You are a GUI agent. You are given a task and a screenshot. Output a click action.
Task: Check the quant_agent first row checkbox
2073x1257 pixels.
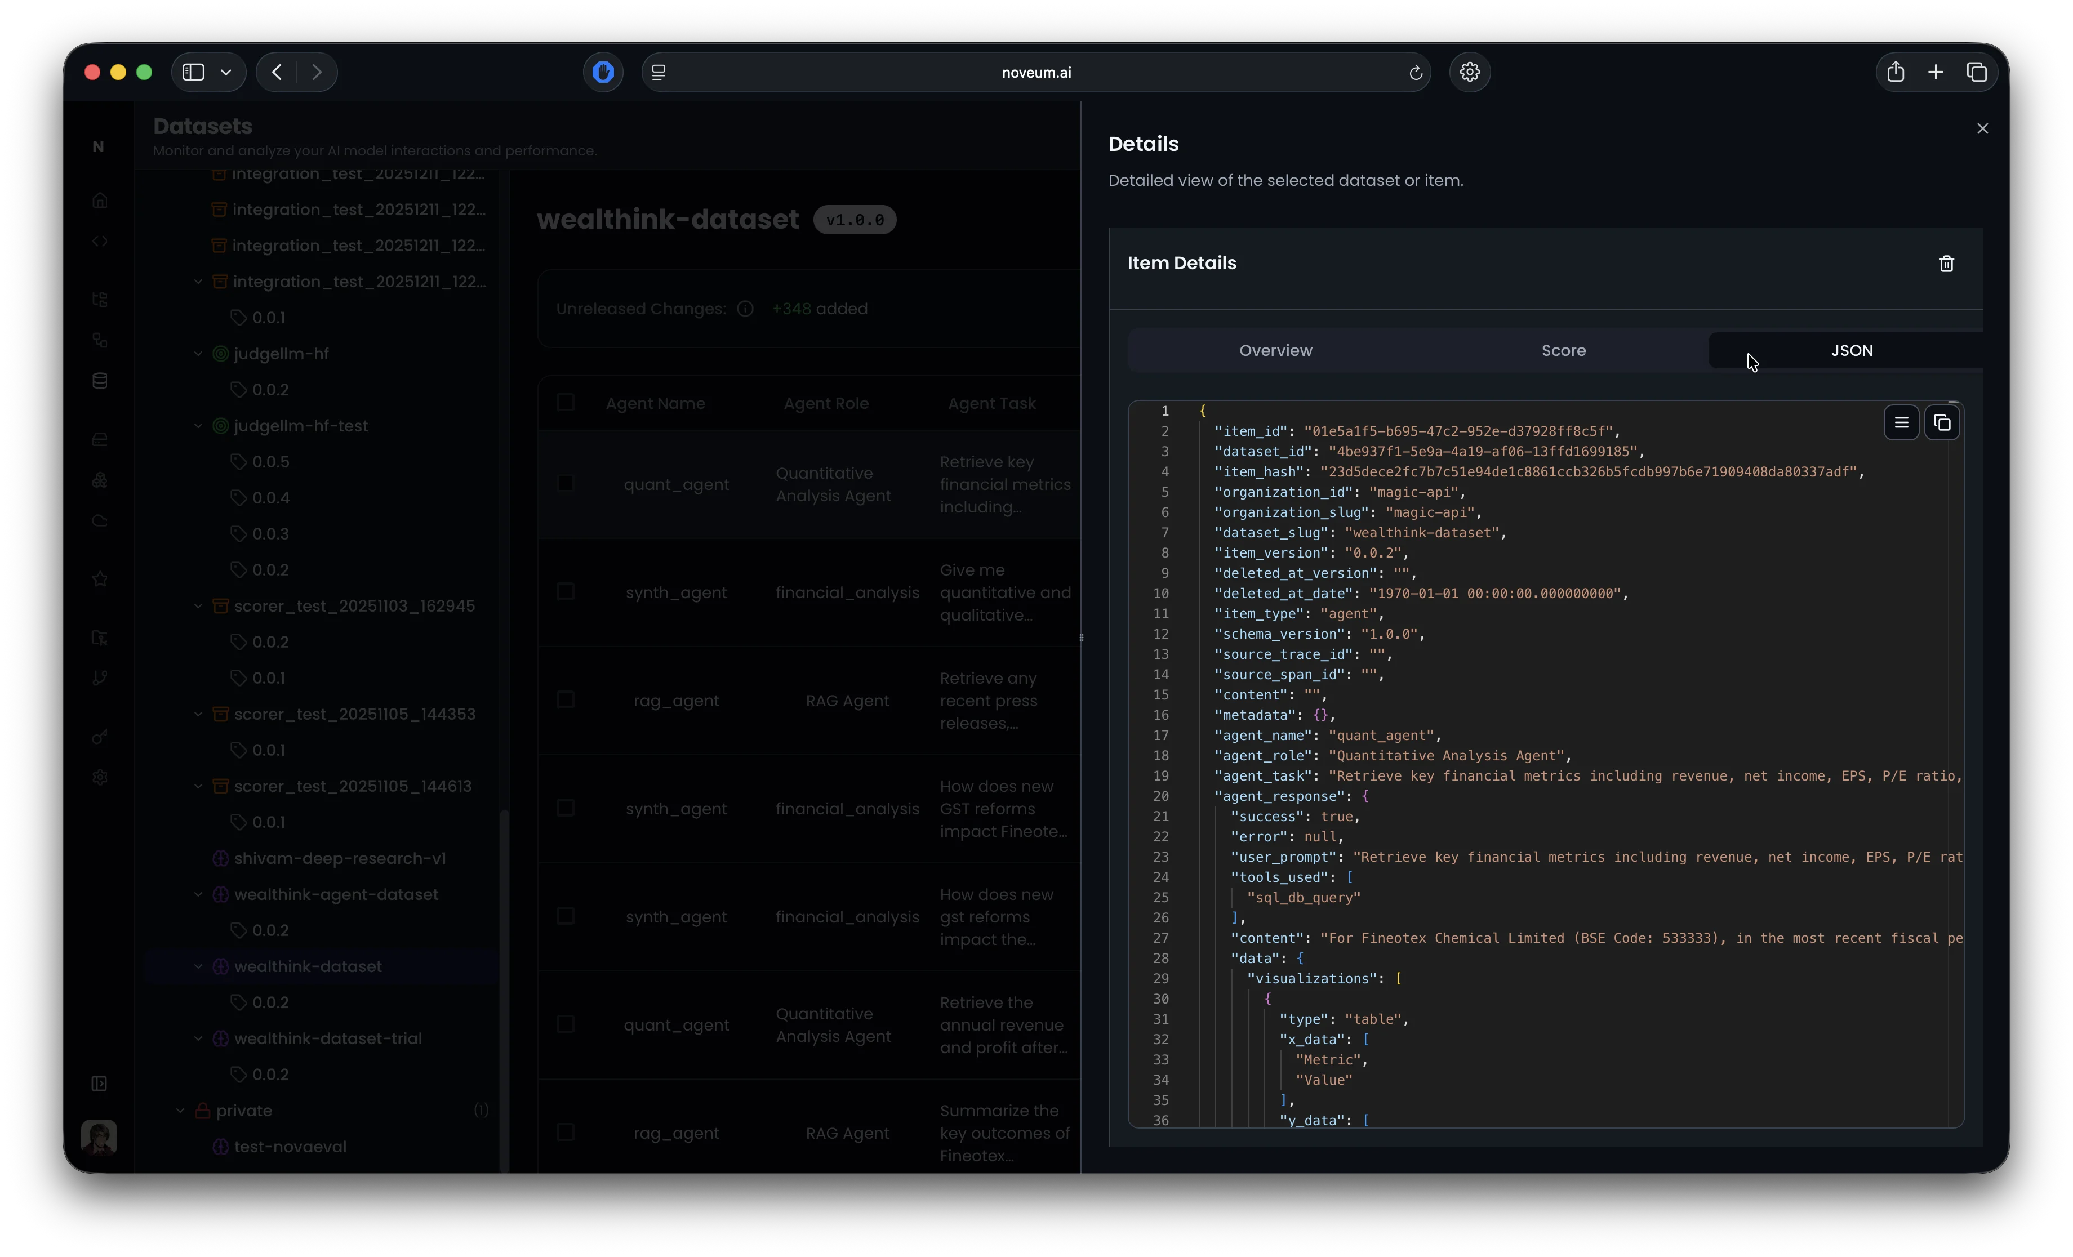point(566,484)
